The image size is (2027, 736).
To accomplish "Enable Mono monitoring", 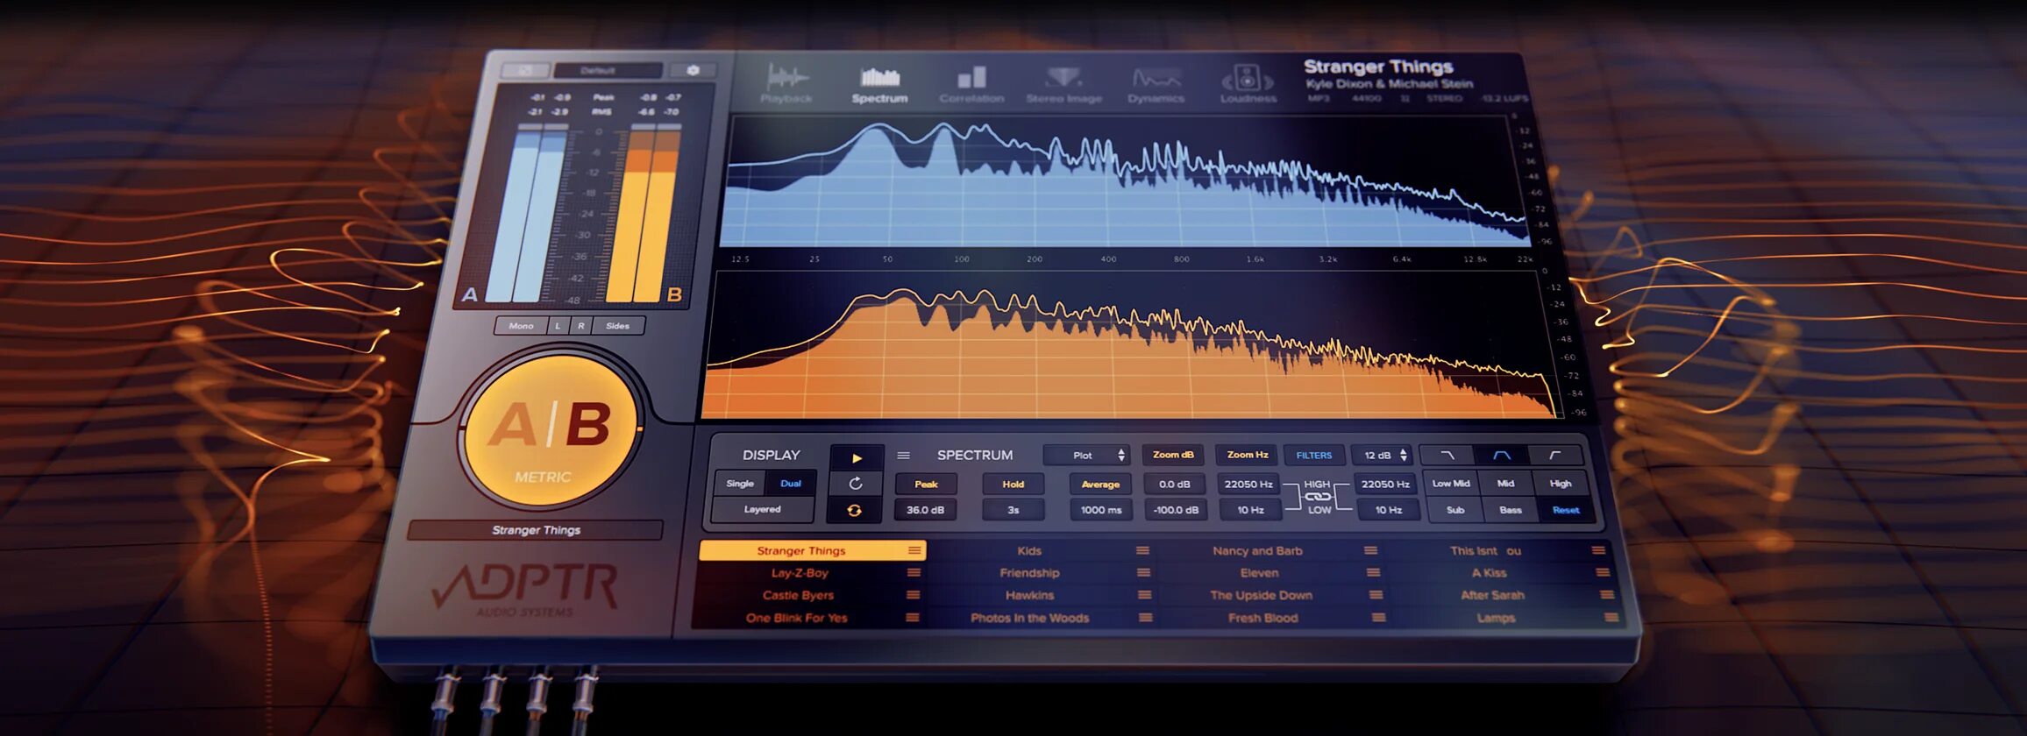I will 521,326.
